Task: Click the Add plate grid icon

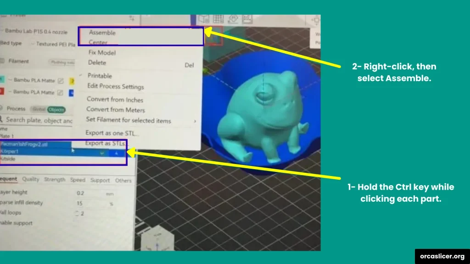Action: tap(218, 19)
